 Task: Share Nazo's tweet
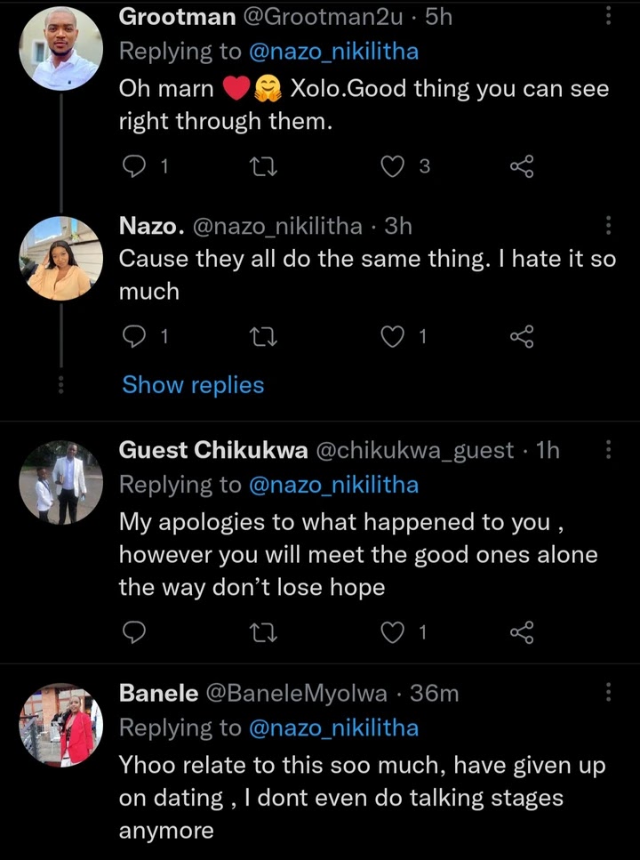pyautogui.click(x=522, y=336)
